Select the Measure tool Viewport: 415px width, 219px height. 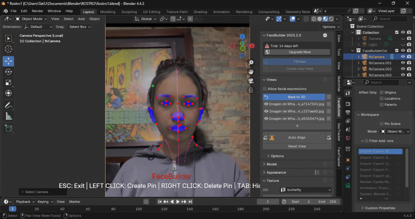point(8,116)
